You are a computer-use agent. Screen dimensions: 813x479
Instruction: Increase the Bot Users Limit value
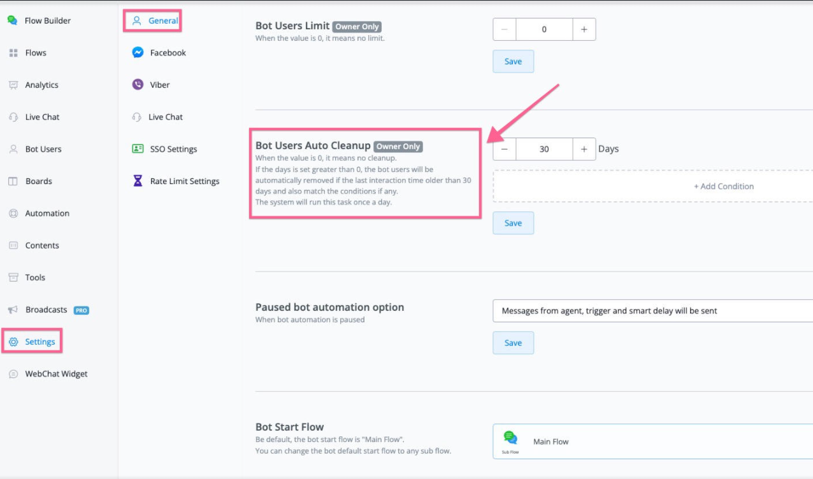584,29
